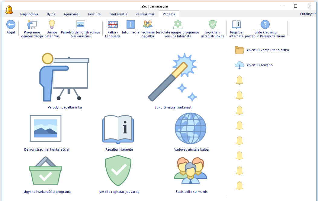Open the Informacija toolbar icon
The height and width of the screenshot is (201, 318).
(130, 25)
